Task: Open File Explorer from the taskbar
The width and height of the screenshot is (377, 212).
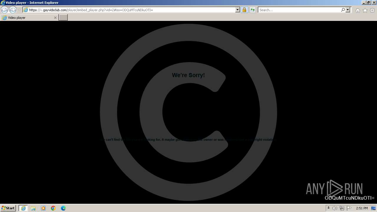Action: 33,208
